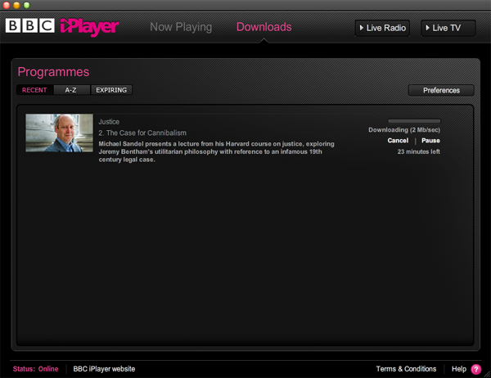491x378 pixels.
Task: Sort programmes by A-Z
Action: tap(72, 90)
